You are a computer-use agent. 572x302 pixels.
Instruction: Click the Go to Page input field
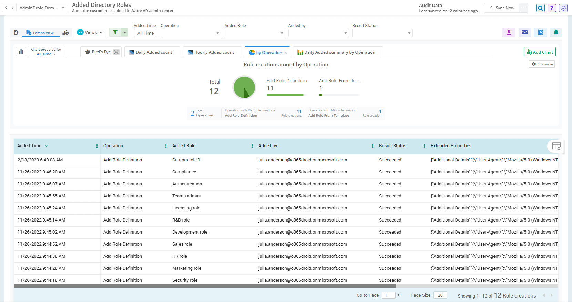[x=388, y=295]
